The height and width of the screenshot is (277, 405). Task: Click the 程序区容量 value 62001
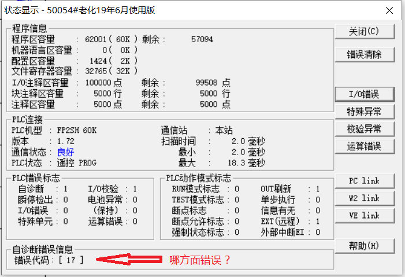pos(95,39)
